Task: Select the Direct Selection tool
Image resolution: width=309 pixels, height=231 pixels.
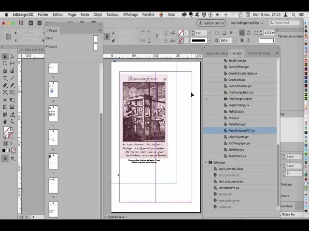Action: (12, 57)
